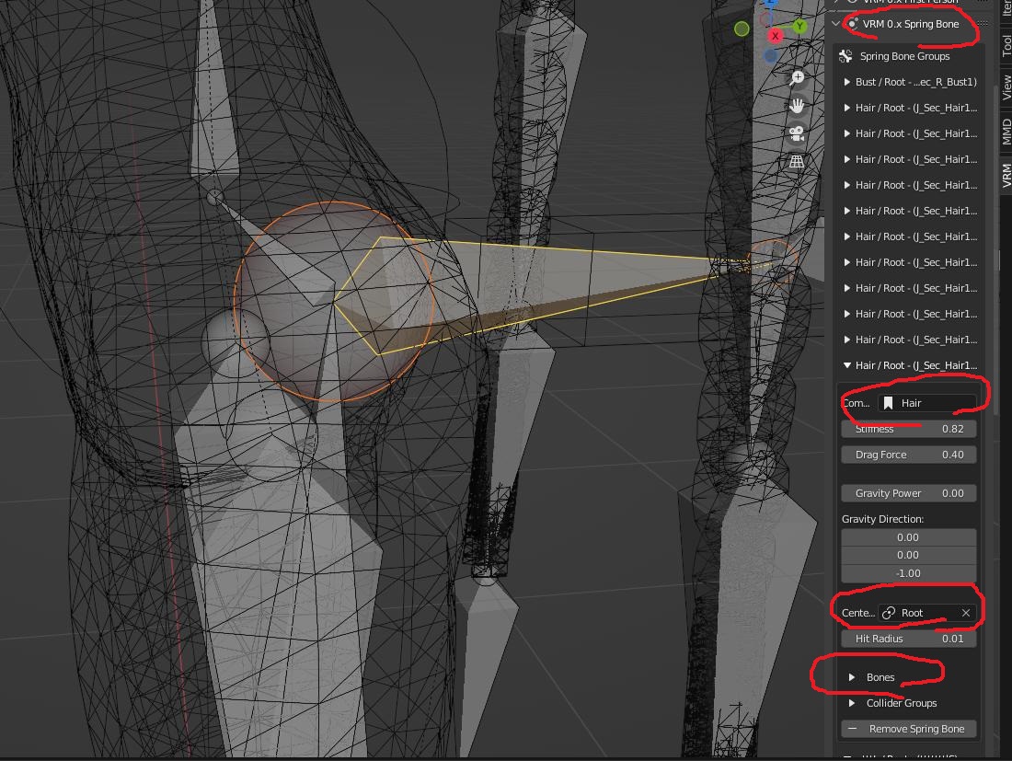The width and height of the screenshot is (1012, 761).
Task: Click the Spring Bone Groups icon
Action: pos(846,56)
